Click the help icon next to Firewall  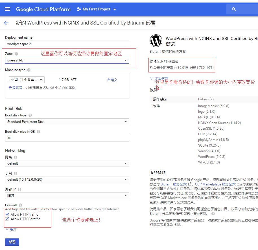coord(20,205)
